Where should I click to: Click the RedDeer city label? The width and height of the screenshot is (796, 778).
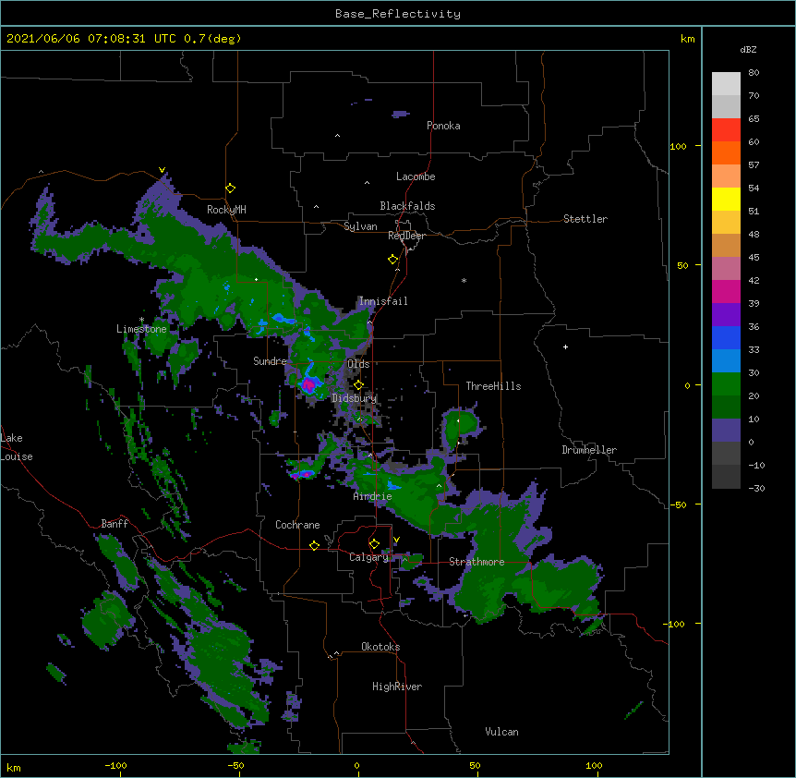tap(406, 236)
